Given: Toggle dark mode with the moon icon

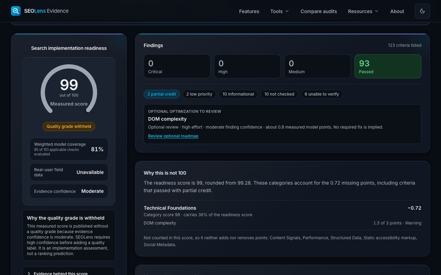Looking at the screenshot, I should click(422, 11).
